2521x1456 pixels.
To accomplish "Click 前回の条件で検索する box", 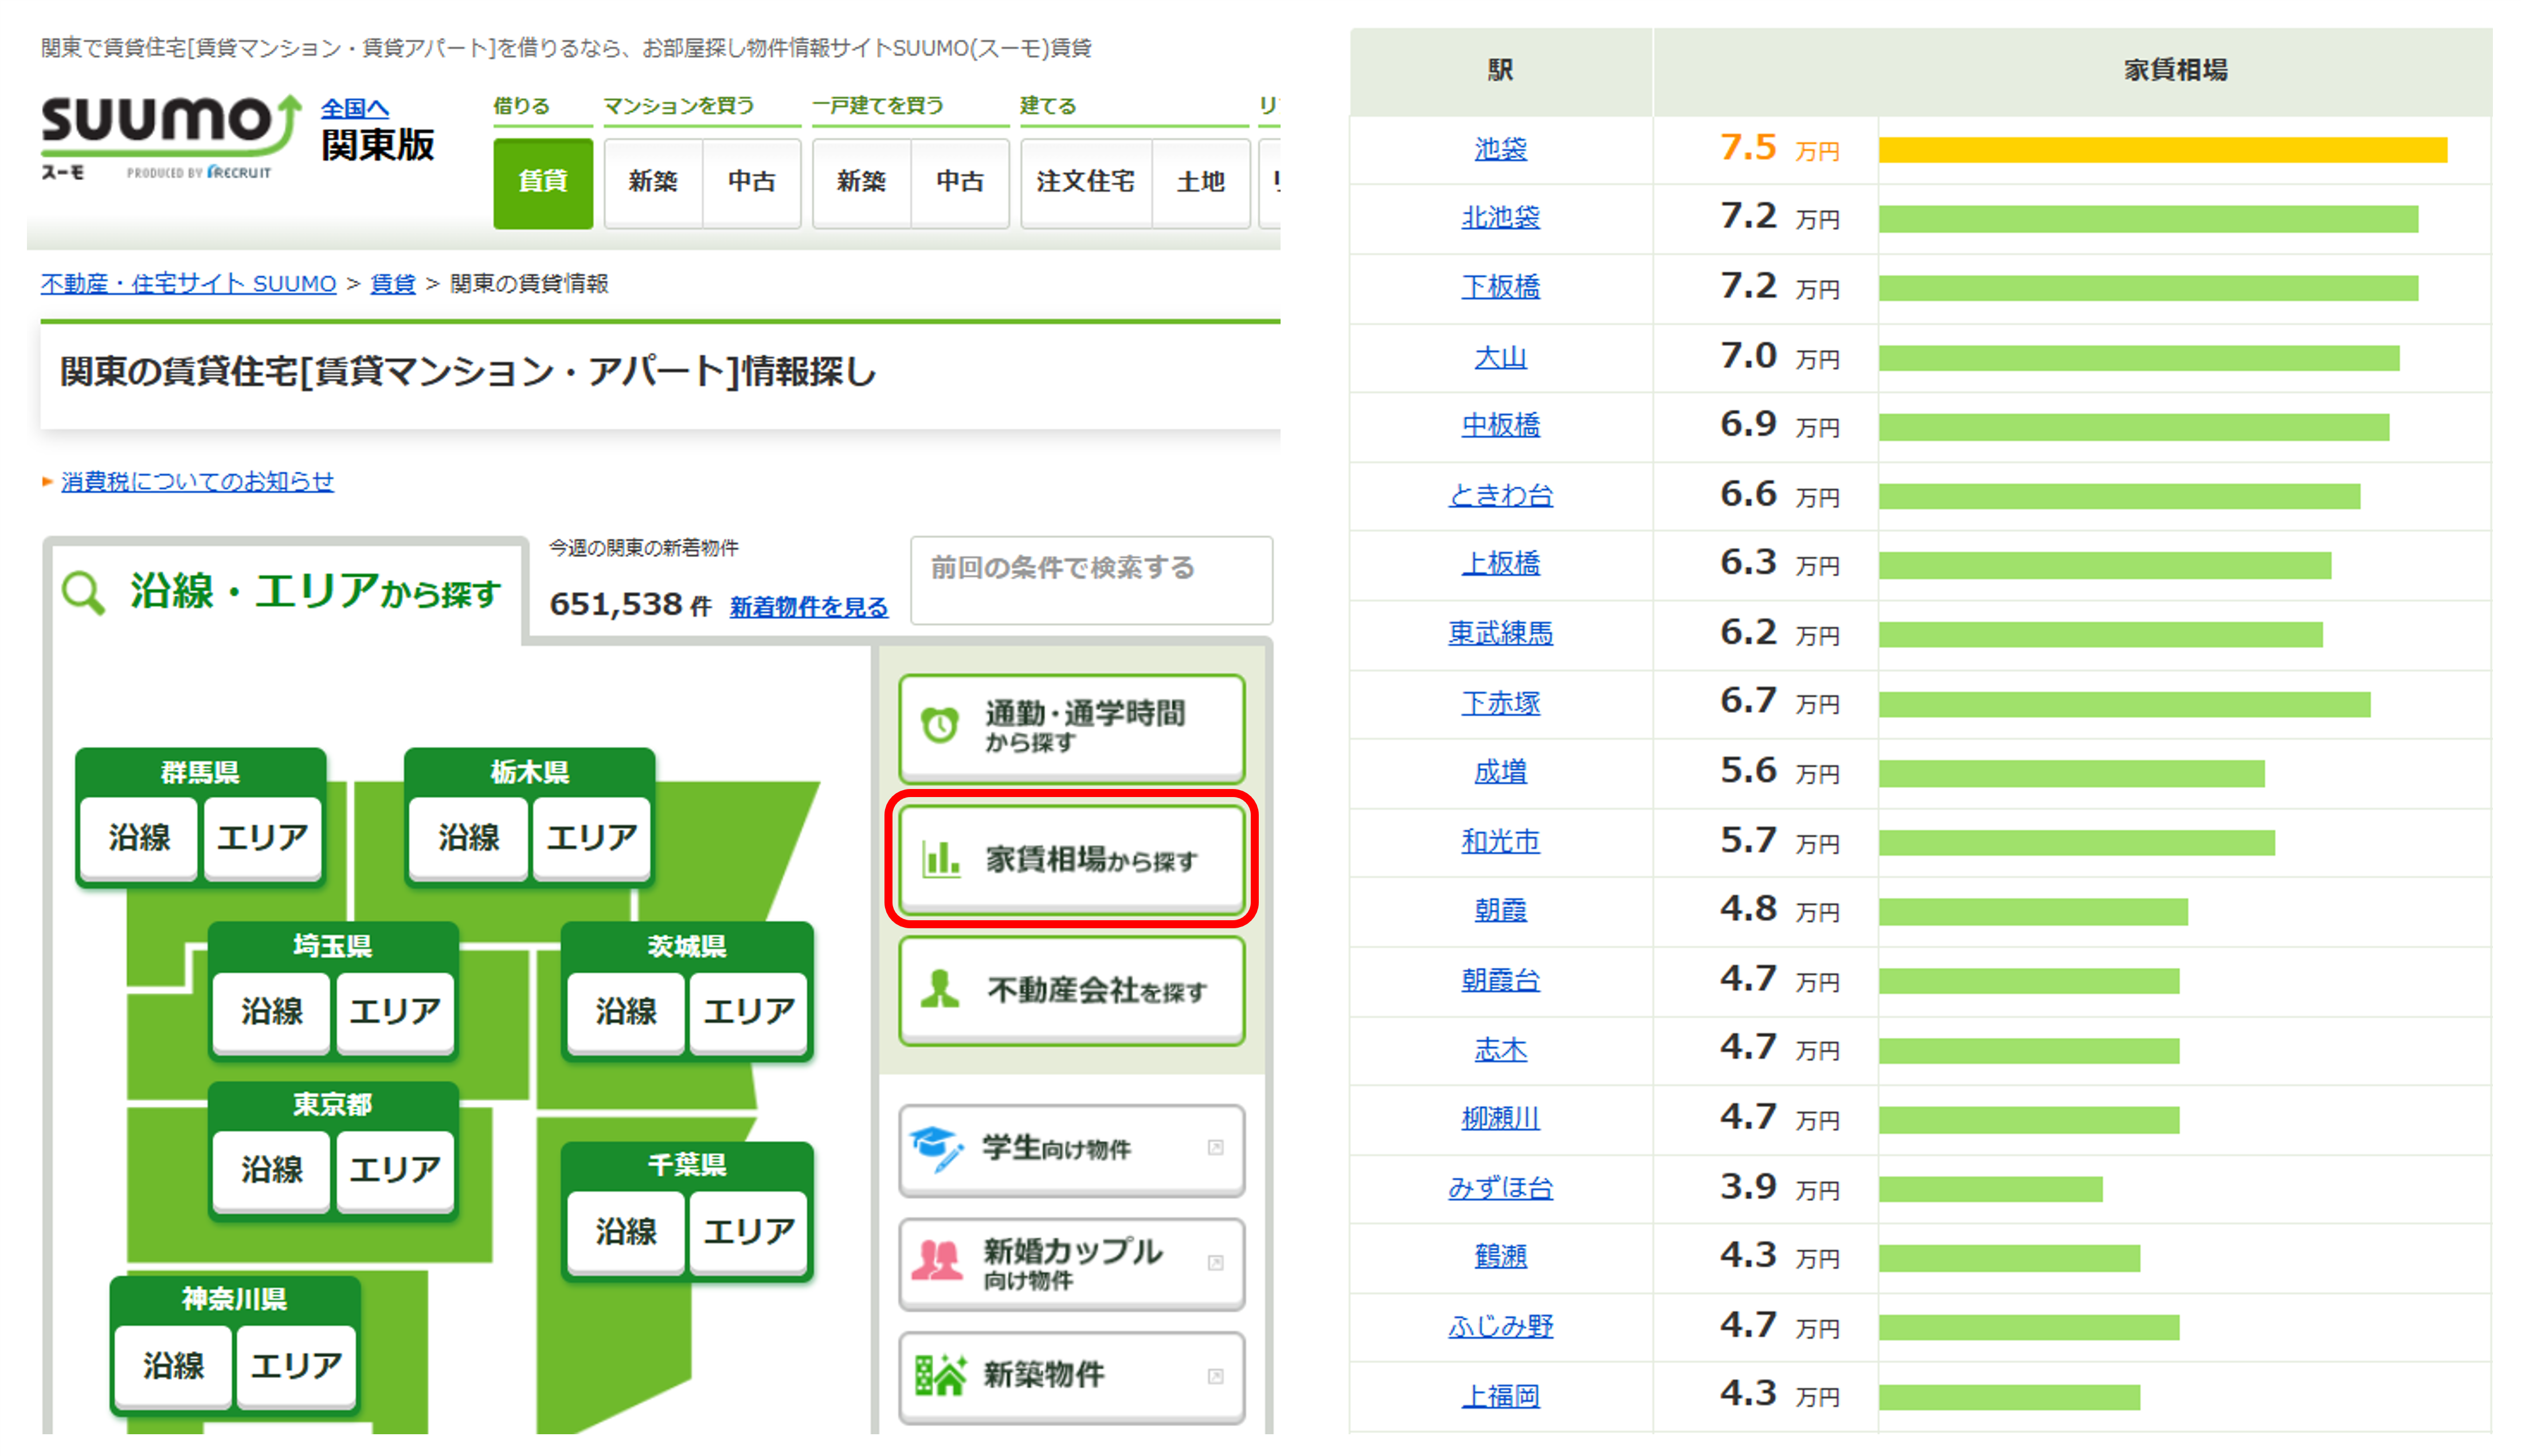I will pyautogui.click(x=1091, y=580).
